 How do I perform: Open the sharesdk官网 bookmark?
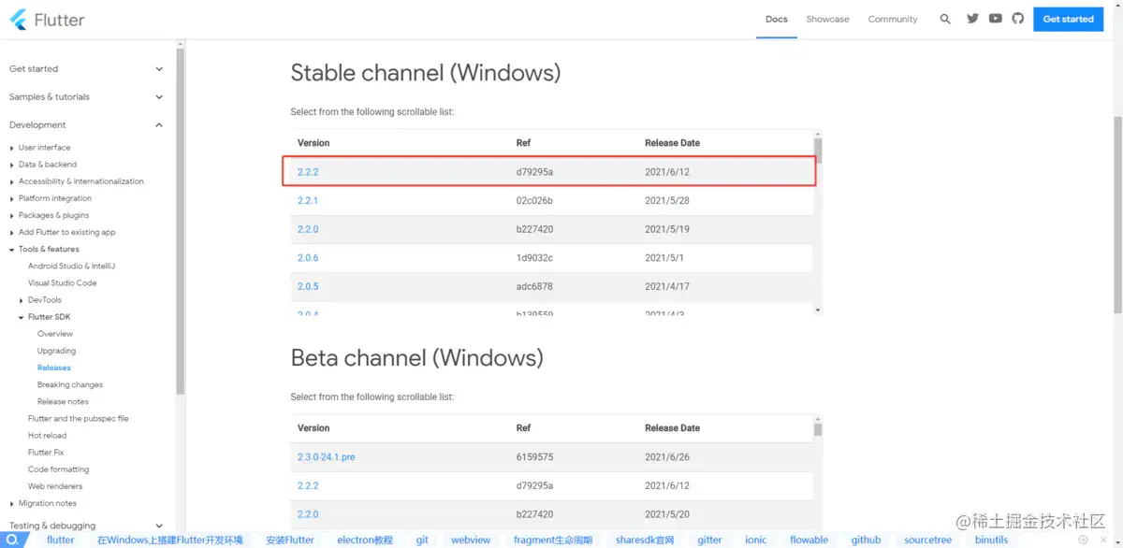645,540
